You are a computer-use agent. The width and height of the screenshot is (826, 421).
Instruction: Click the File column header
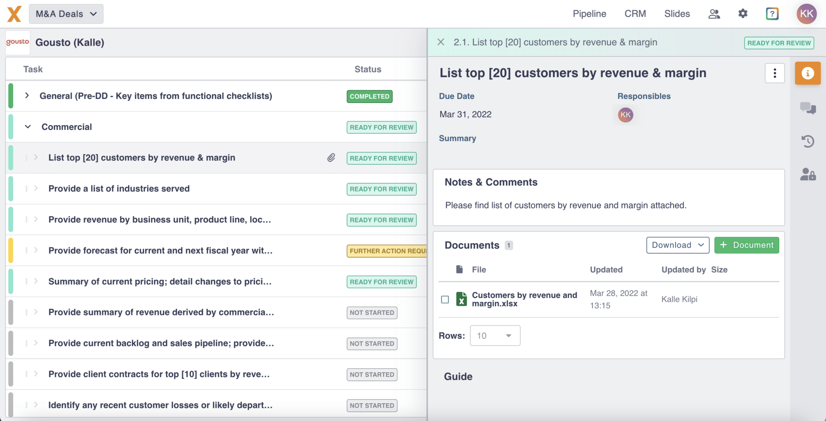click(x=479, y=270)
